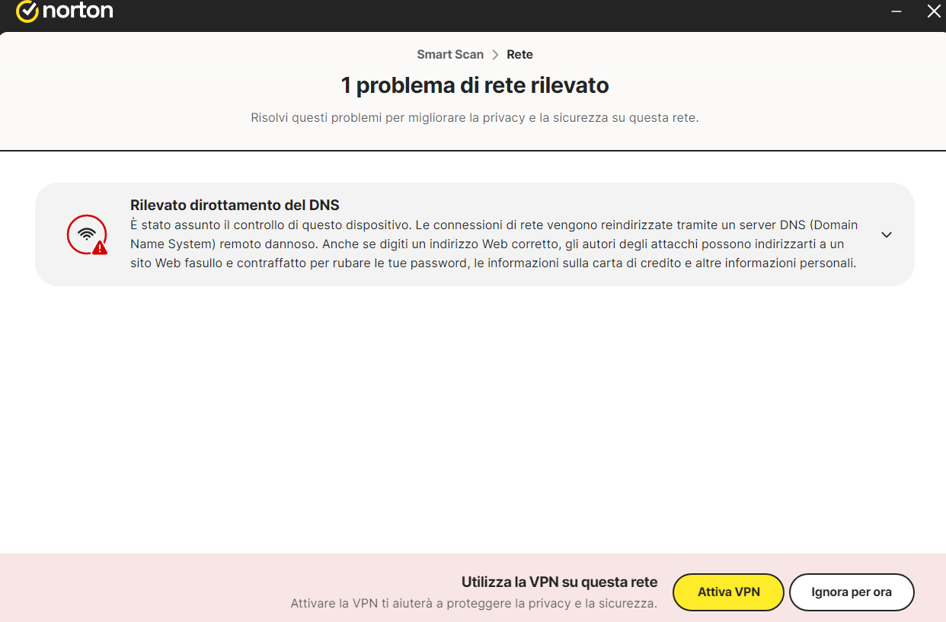Select the Rete breadcrumb item
The width and height of the screenshot is (946, 622).
[519, 55]
